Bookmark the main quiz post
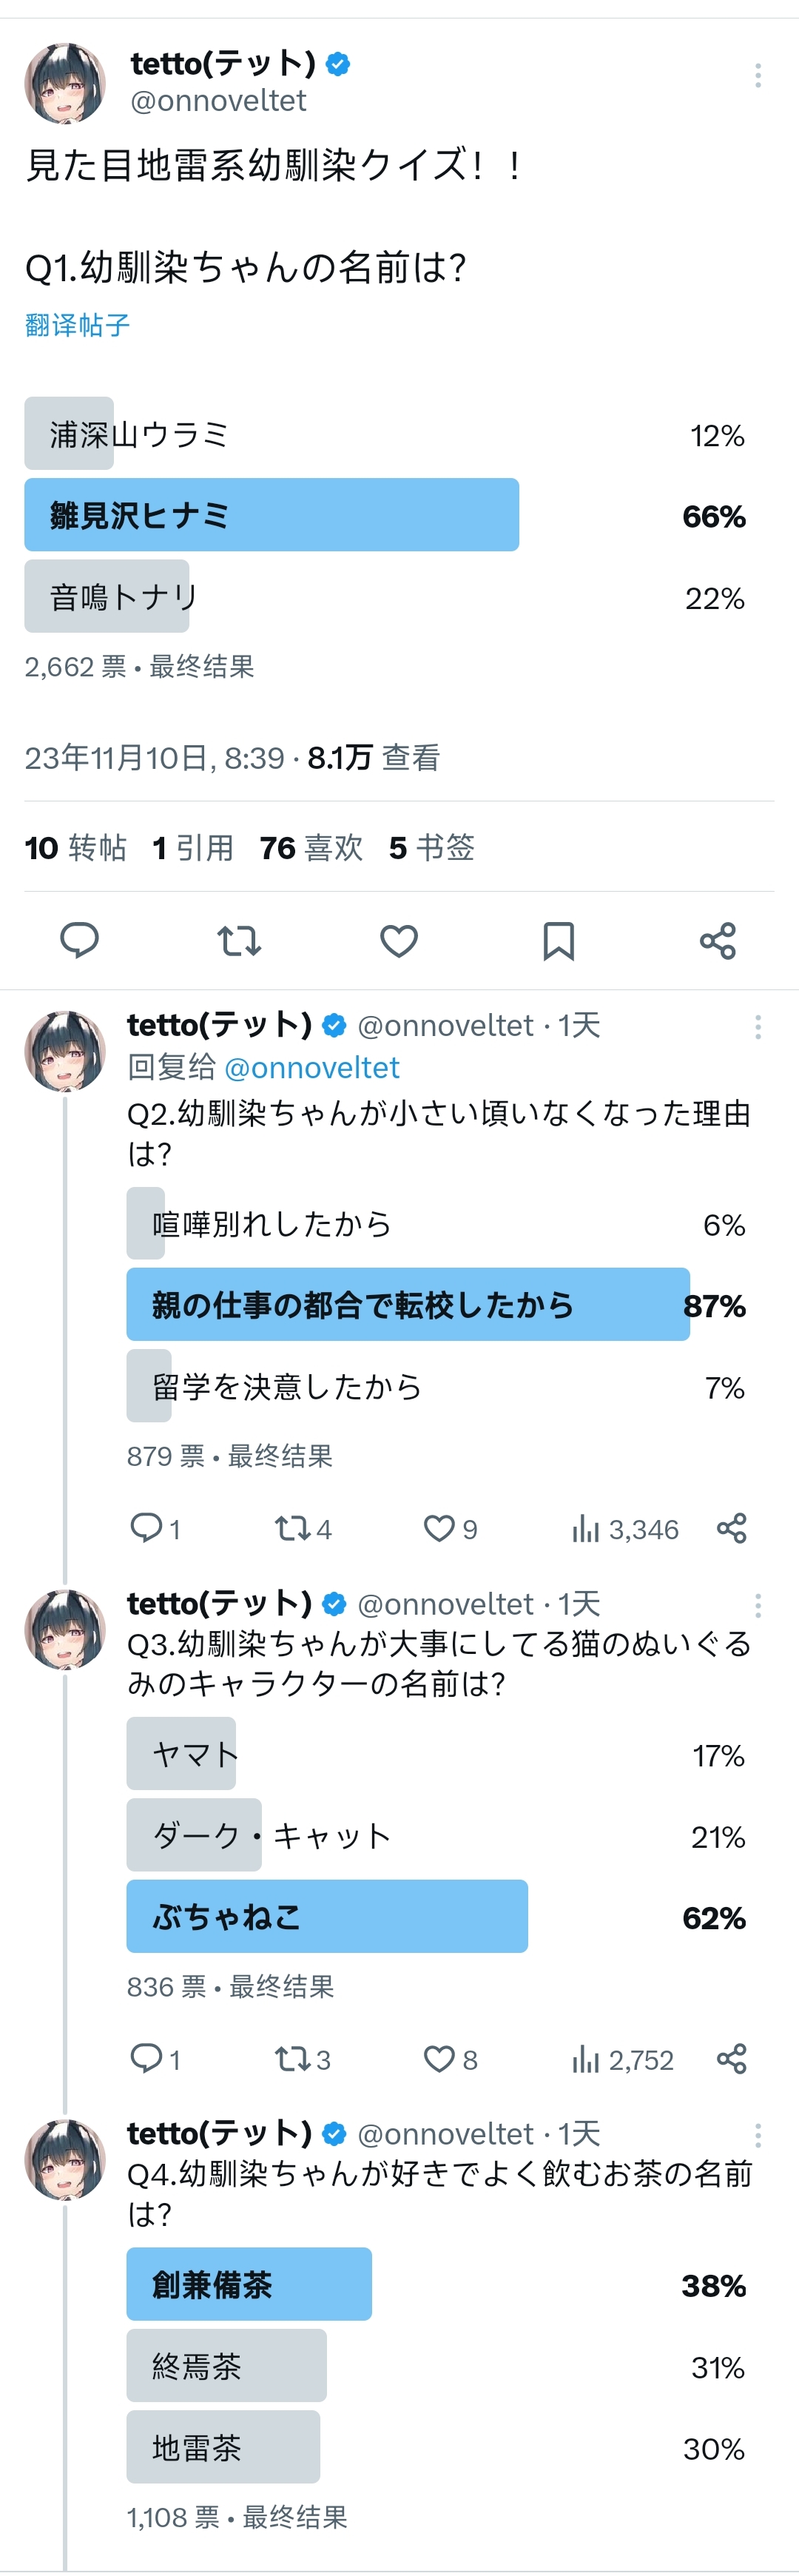 click(x=558, y=941)
